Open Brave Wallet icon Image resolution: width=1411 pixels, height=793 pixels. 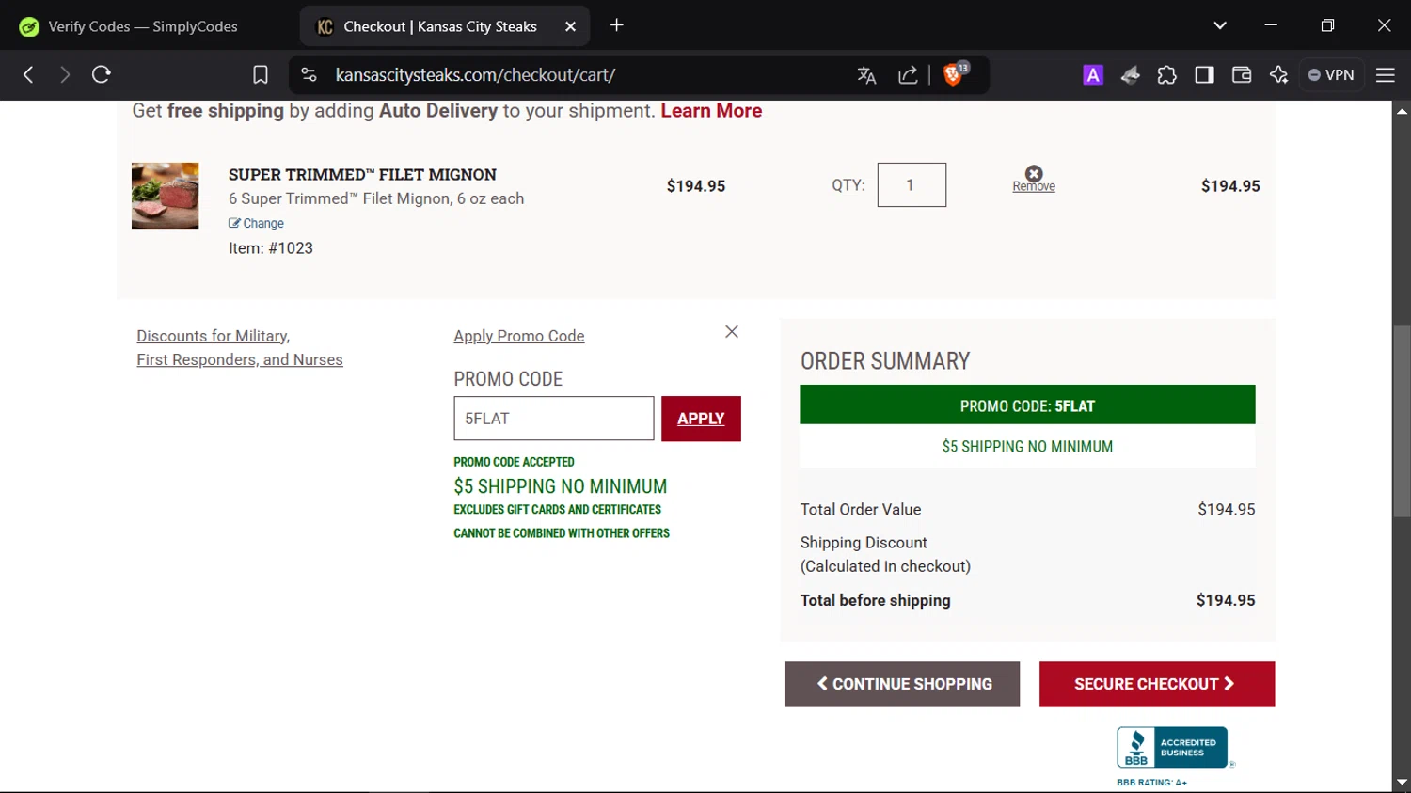coord(1242,75)
